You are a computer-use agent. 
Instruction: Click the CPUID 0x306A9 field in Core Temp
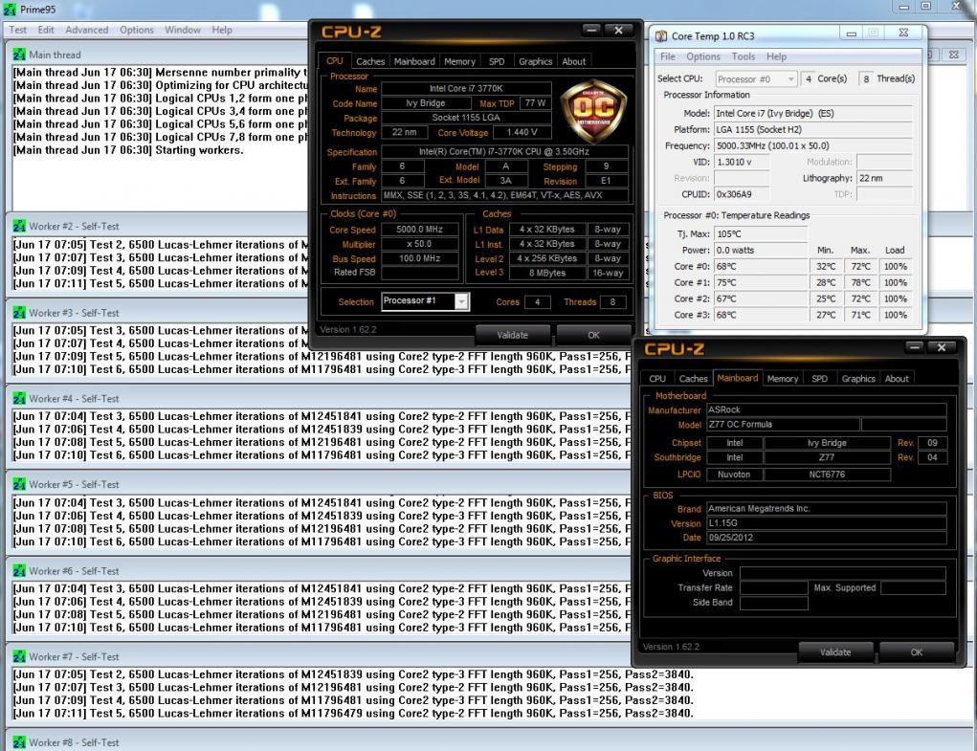point(742,194)
